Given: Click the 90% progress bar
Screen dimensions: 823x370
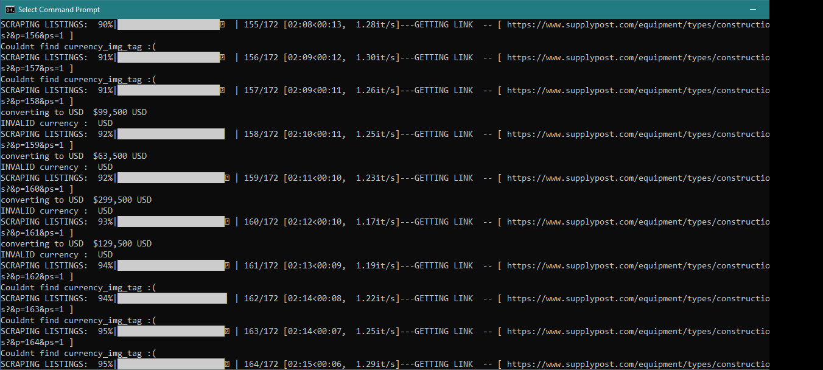Looking at the screenshot, I should [168, 25].
